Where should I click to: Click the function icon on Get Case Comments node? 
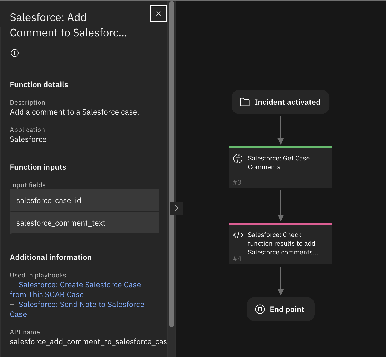(x=238, y=159)
